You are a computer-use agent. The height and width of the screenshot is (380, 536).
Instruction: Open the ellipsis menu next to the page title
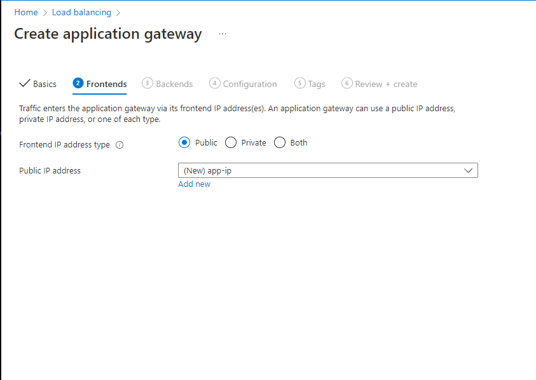pyautogui.click(x=222, y=34)
